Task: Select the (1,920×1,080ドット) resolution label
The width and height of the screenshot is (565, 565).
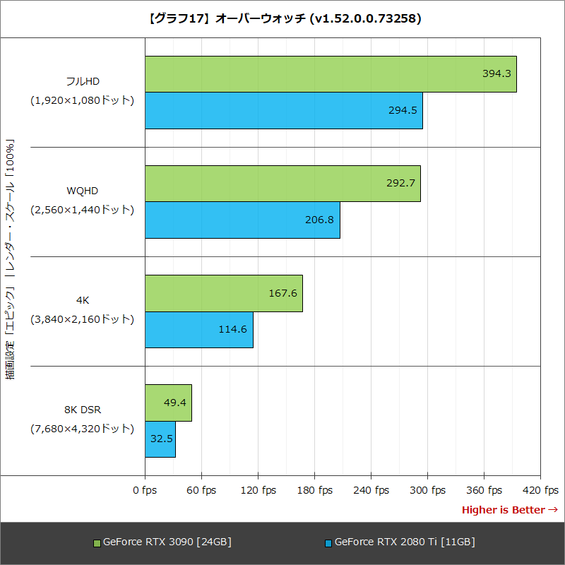Action: pyautogui.click(x=82, y=100)
